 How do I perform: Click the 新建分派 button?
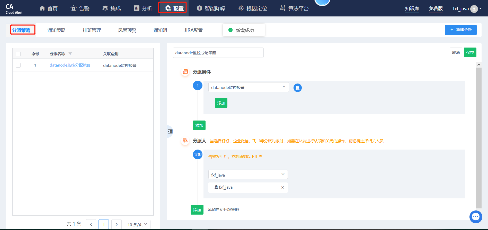[460, 30]
